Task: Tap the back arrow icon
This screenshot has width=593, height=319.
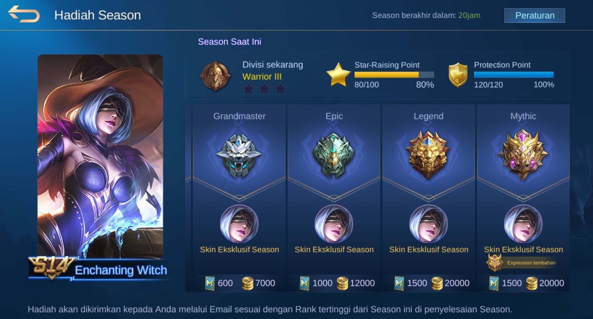Action: [x=24, y=14]
